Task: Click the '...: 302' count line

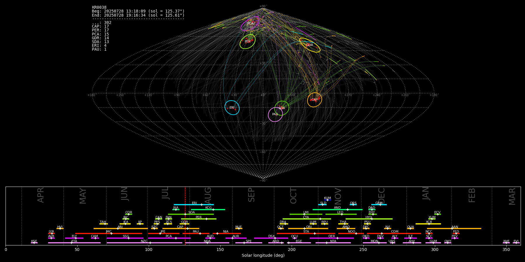Action: 101,23
